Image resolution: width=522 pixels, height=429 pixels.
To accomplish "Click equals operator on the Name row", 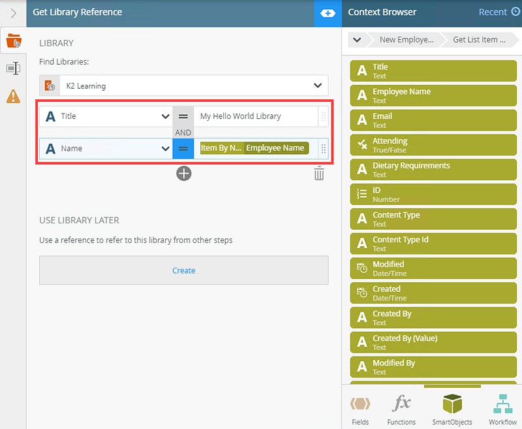I will pos(183,148).
